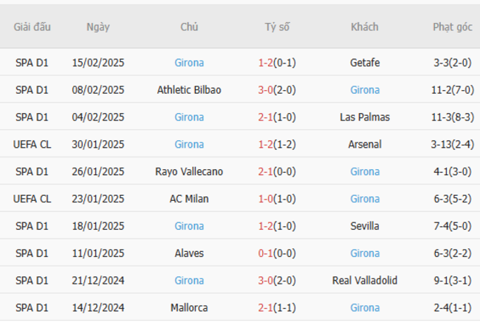Click the Arsenal team name
This screenshot has height=325, width=480.
365,145
